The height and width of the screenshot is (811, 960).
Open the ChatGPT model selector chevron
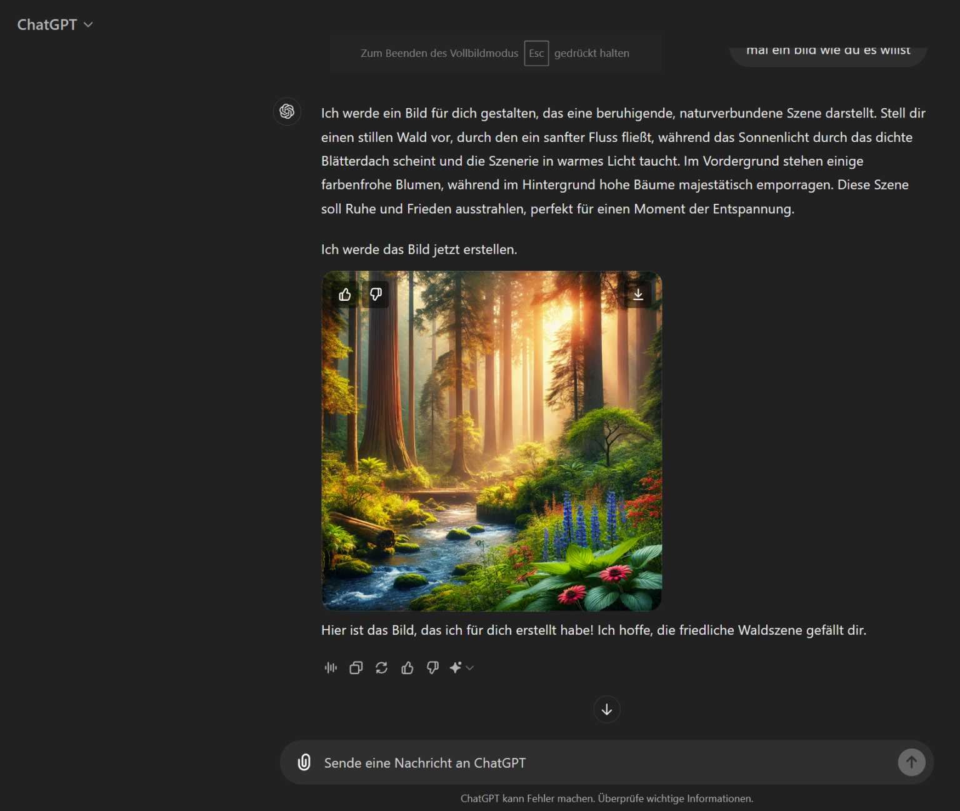click(x=88, y=24)
